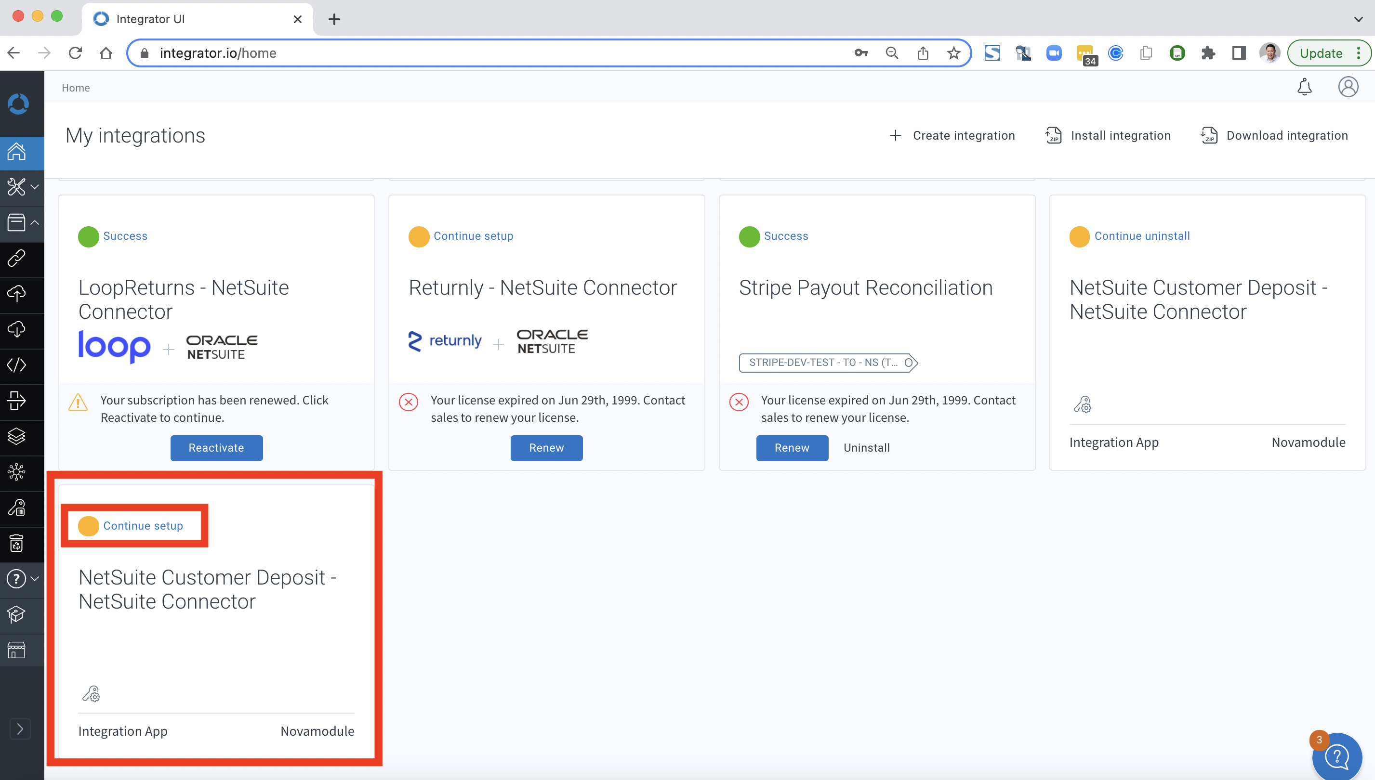Viewport: 1375px width, 780px height.
Task: Open the zoom magnifier icon in address bar
Action: click(x=892, y=53)
